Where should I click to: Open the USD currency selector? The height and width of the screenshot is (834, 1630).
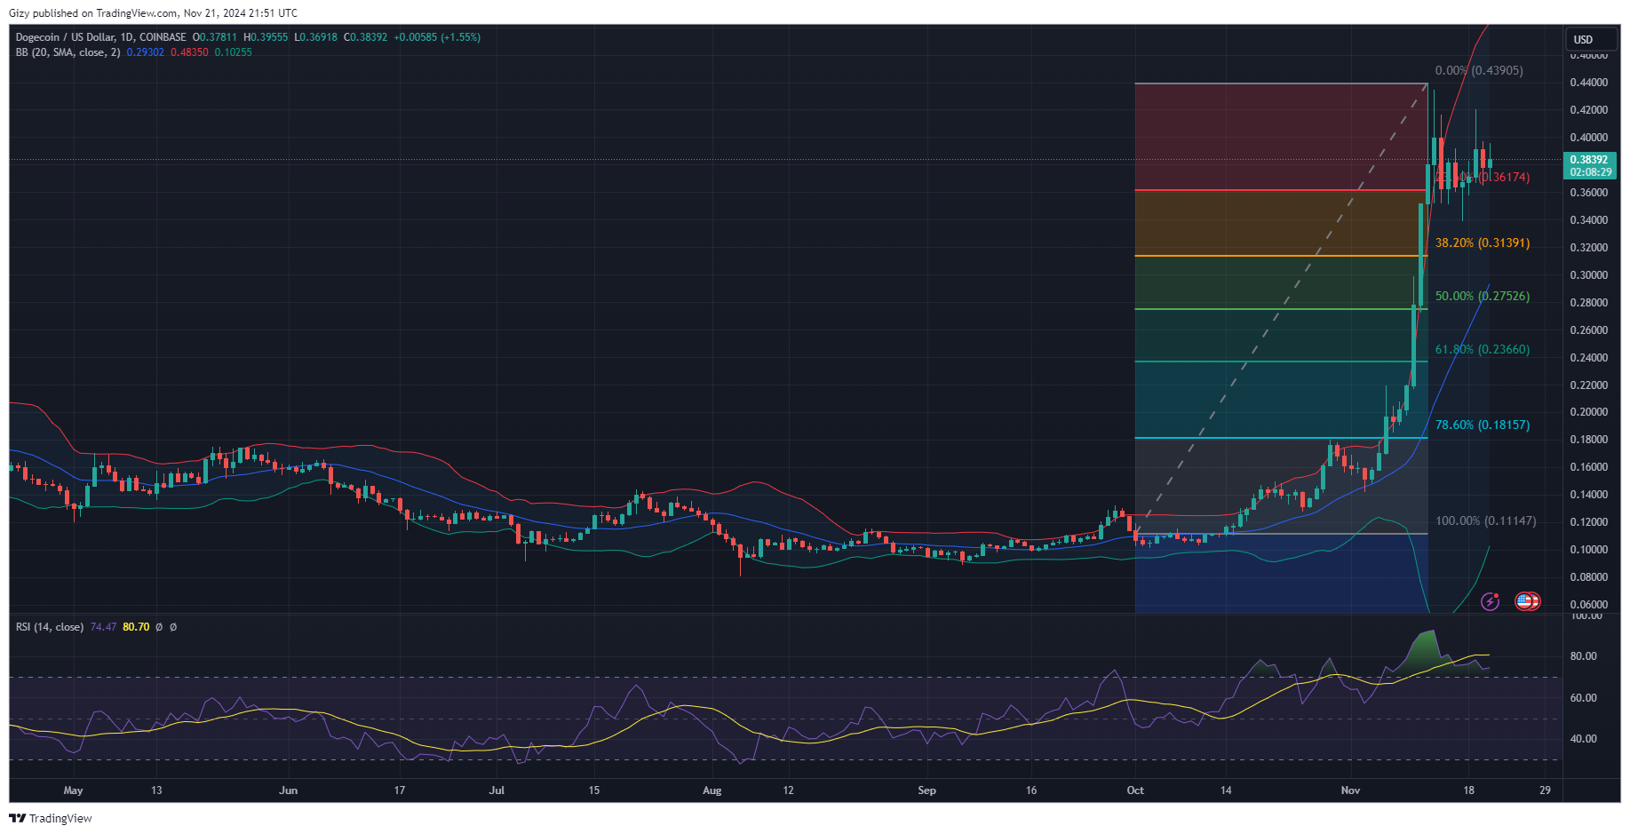[x=1591, y=39]
